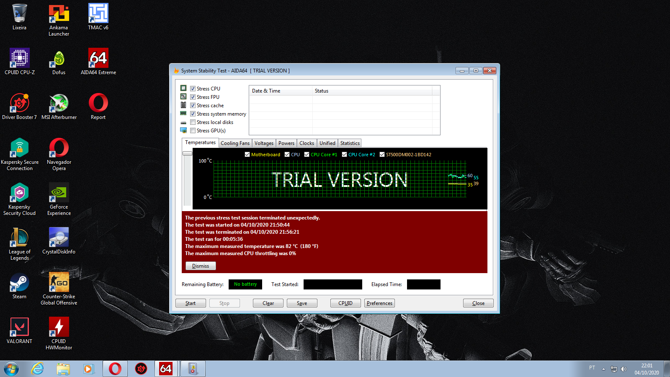Toggle the Stress cache checkbox
This screenshot has width=670, height=377.
[x=193, y=106]
